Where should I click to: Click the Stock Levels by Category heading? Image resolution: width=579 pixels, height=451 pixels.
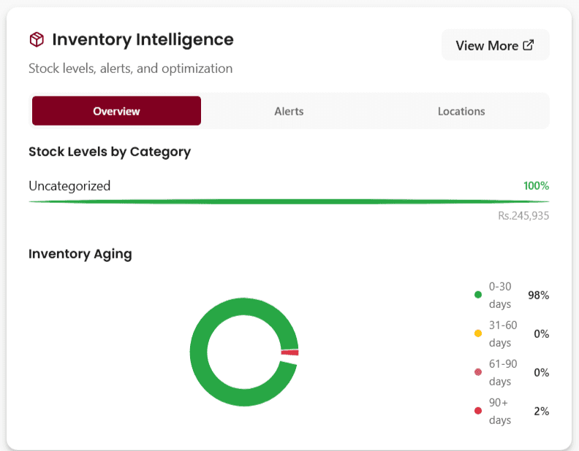pos(110,152)
